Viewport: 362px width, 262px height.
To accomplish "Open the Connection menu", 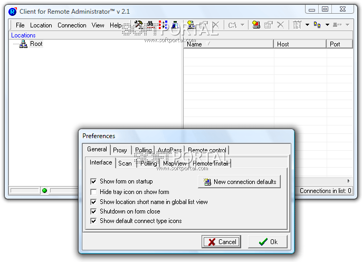I will (x=72, y=25).
